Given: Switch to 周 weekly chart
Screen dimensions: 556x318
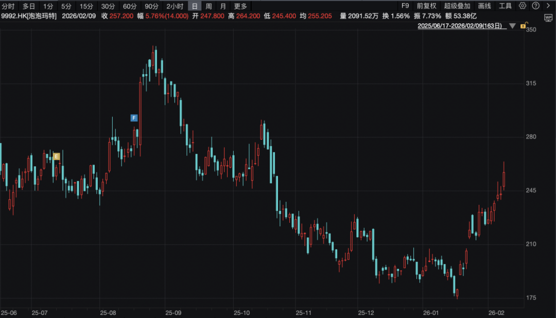Looking at the screenshot, I should coord(209,6).
